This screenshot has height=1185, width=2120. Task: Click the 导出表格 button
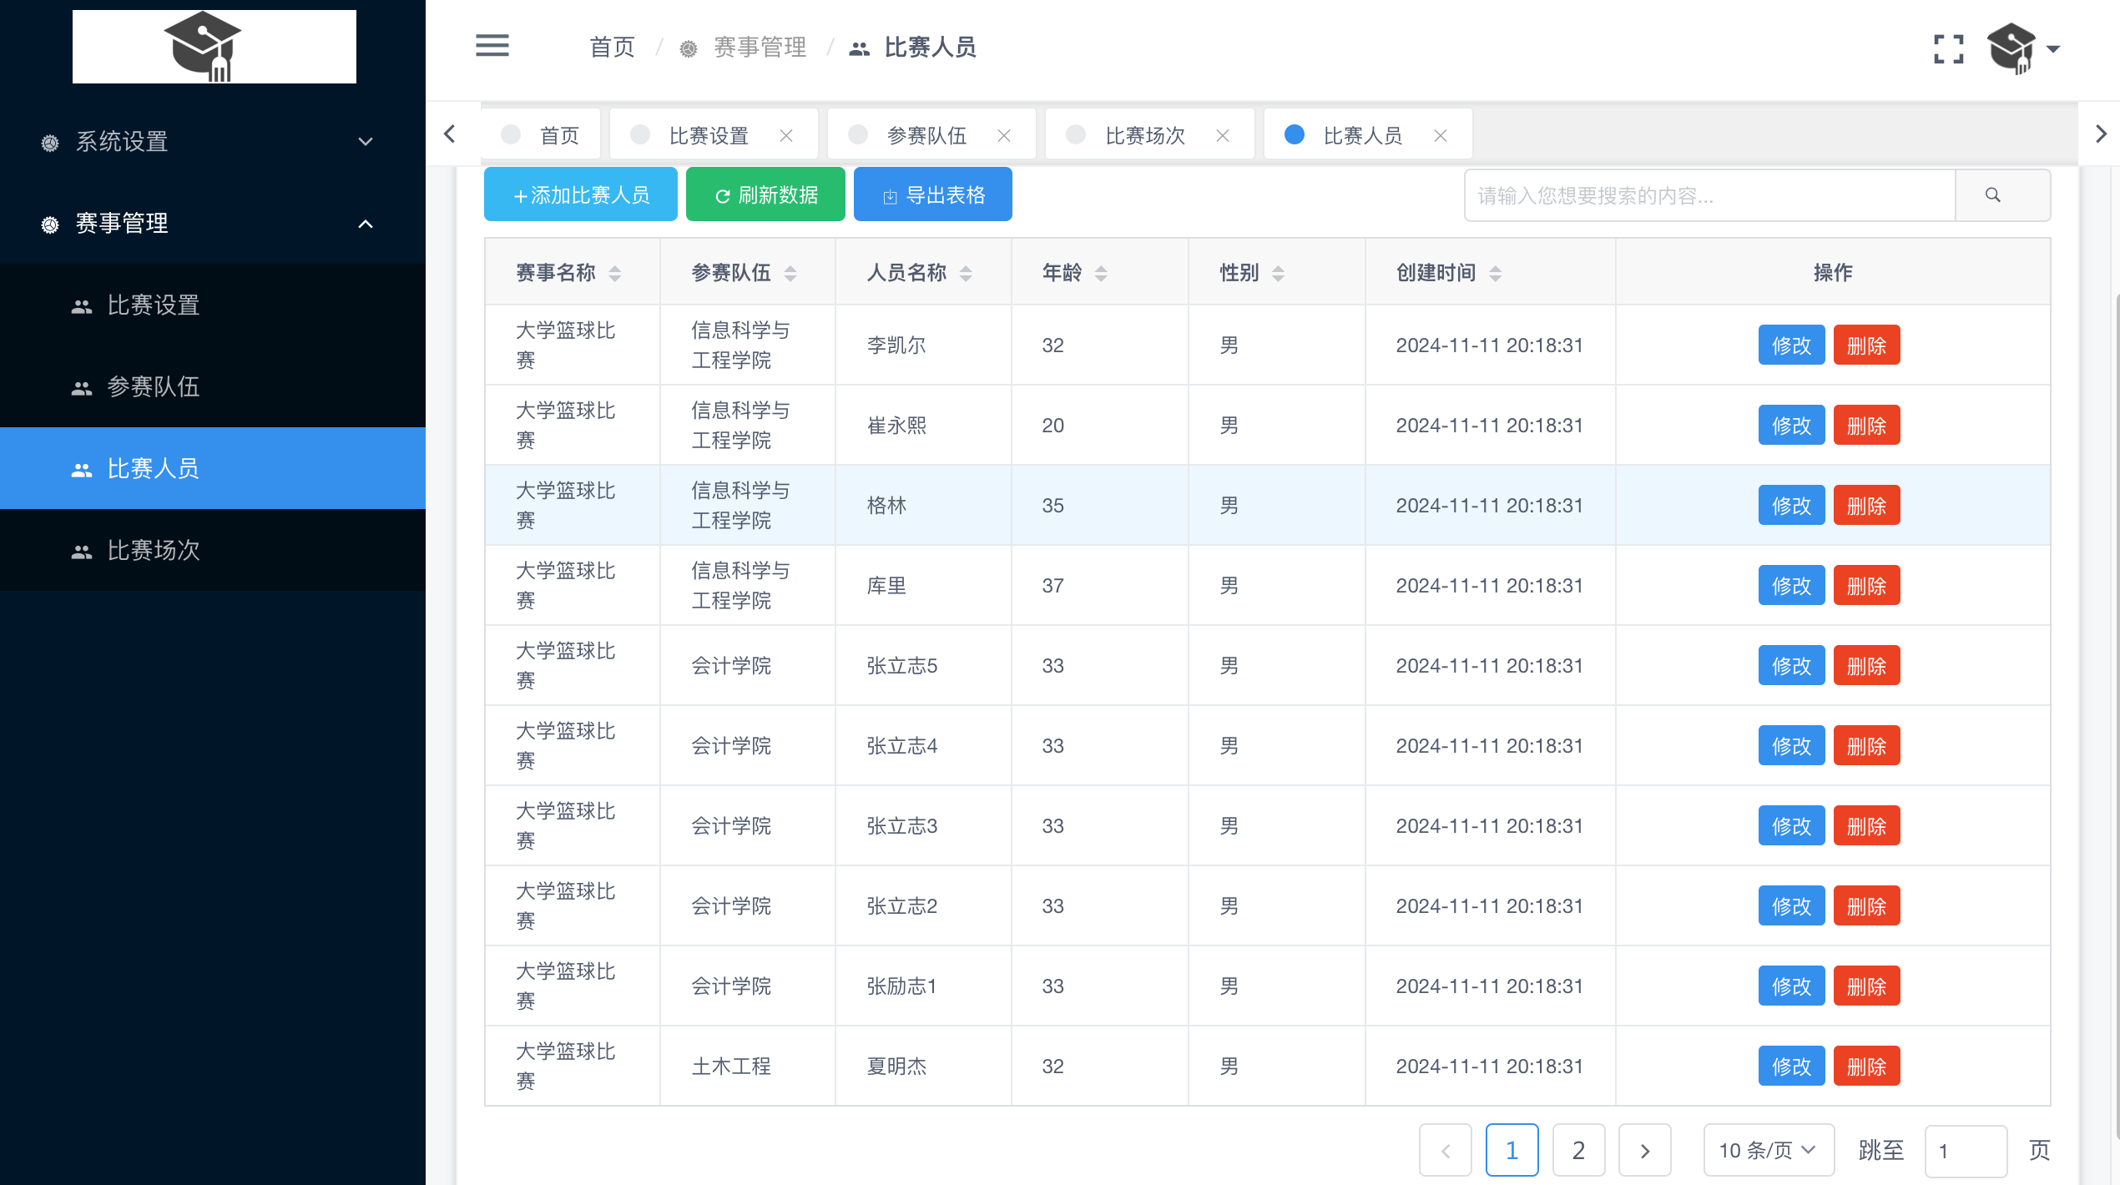coord(933,195)
